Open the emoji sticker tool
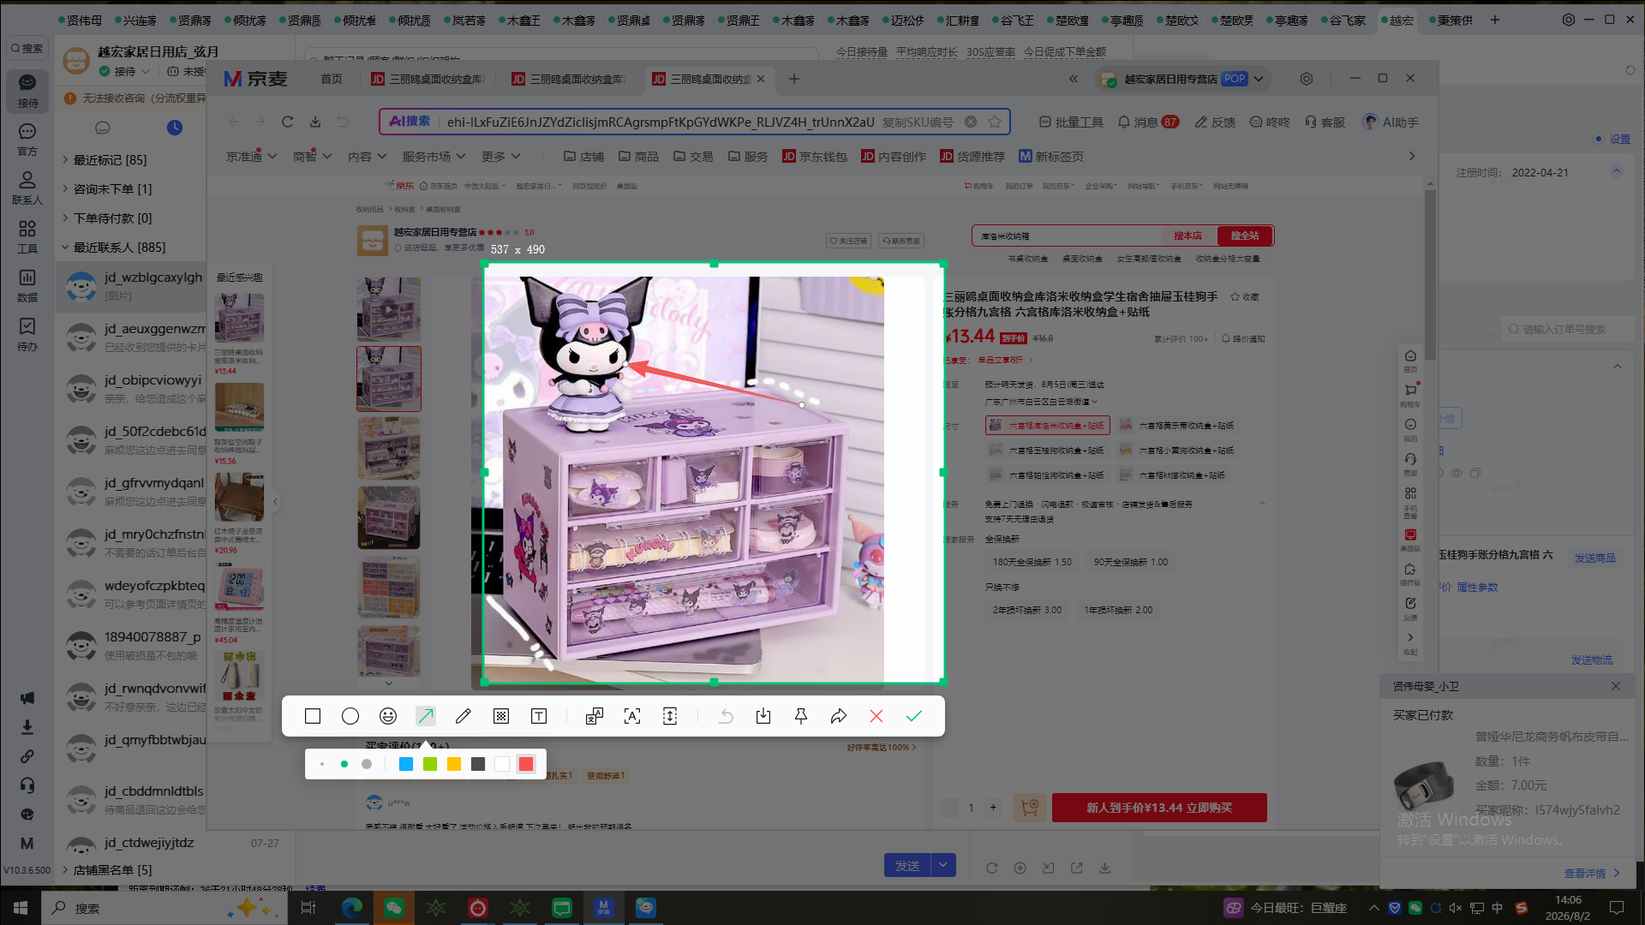This screenshot has width=1645, height=925. point(388,716)
